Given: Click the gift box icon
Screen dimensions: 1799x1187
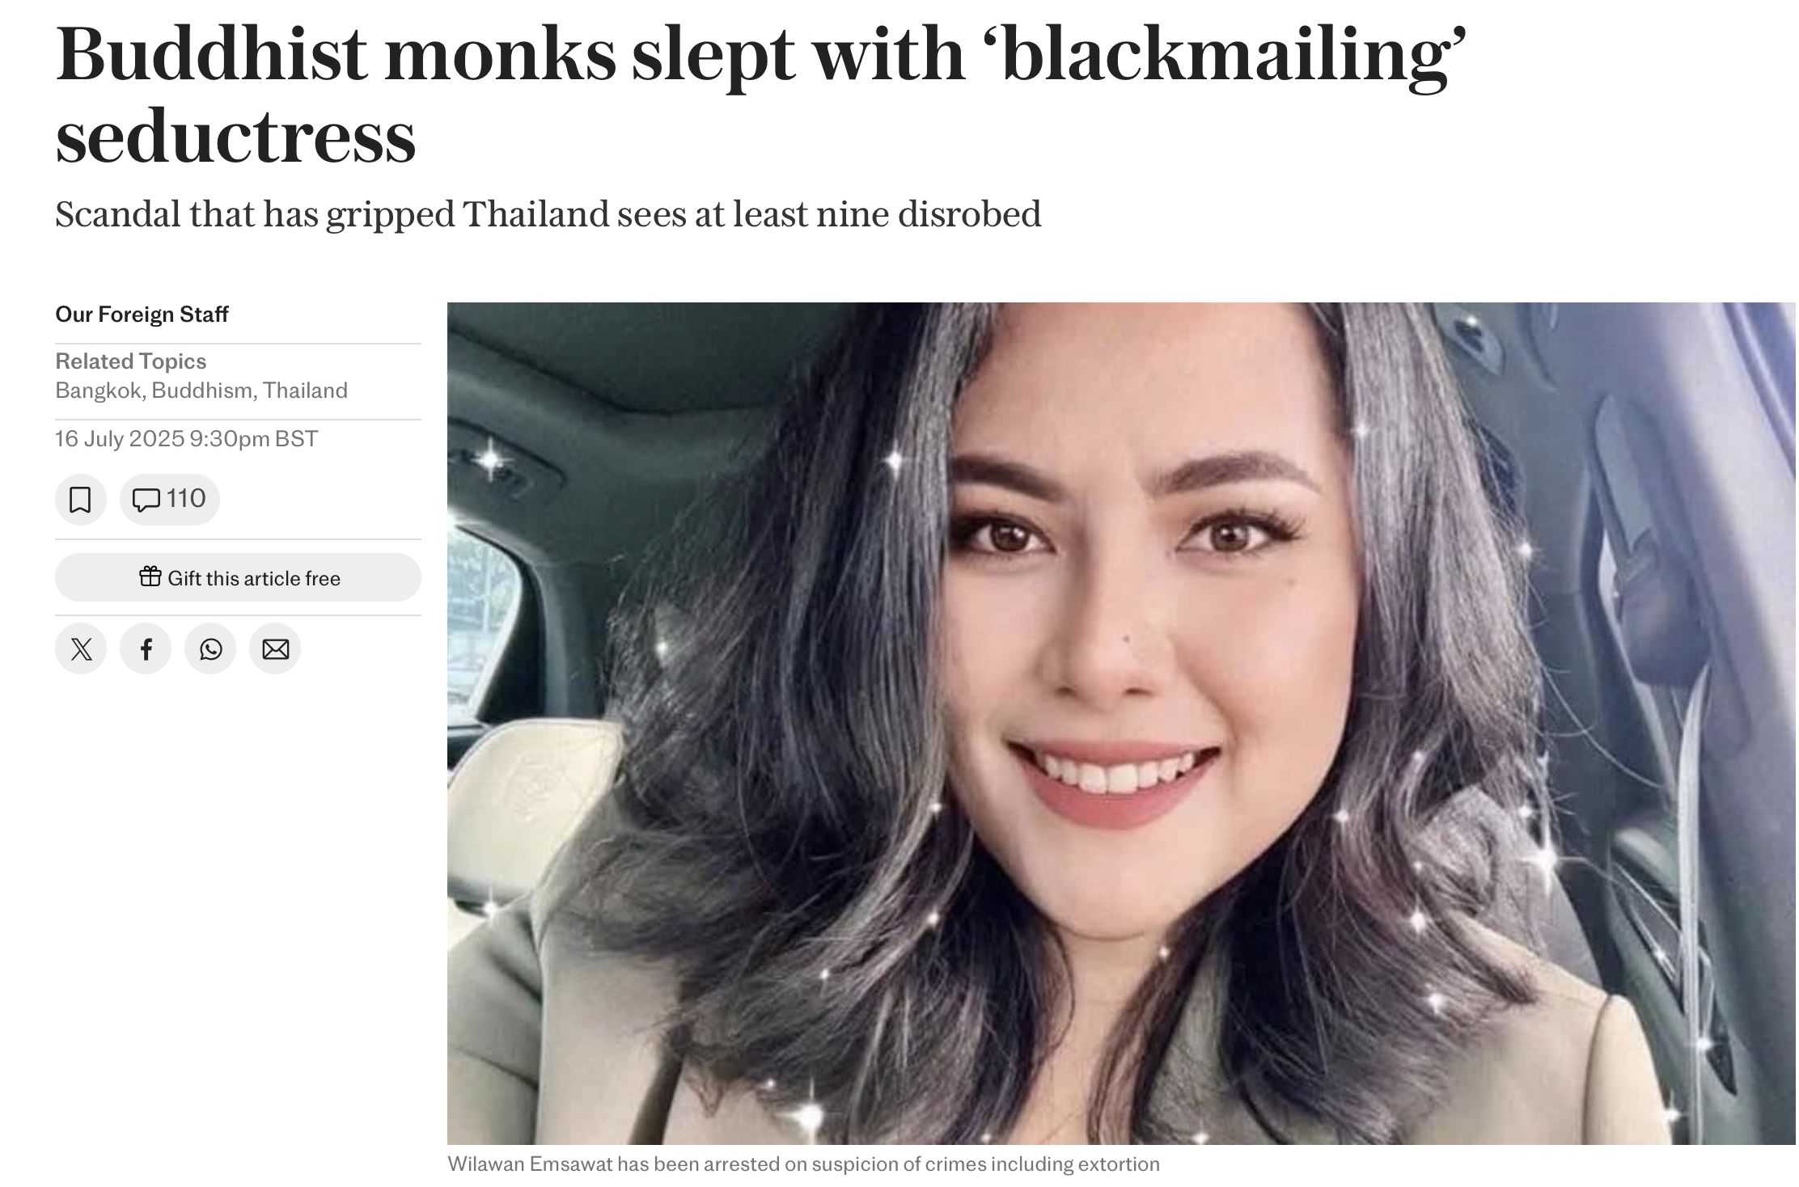Looking at the screenshot, I should [150, 577].
